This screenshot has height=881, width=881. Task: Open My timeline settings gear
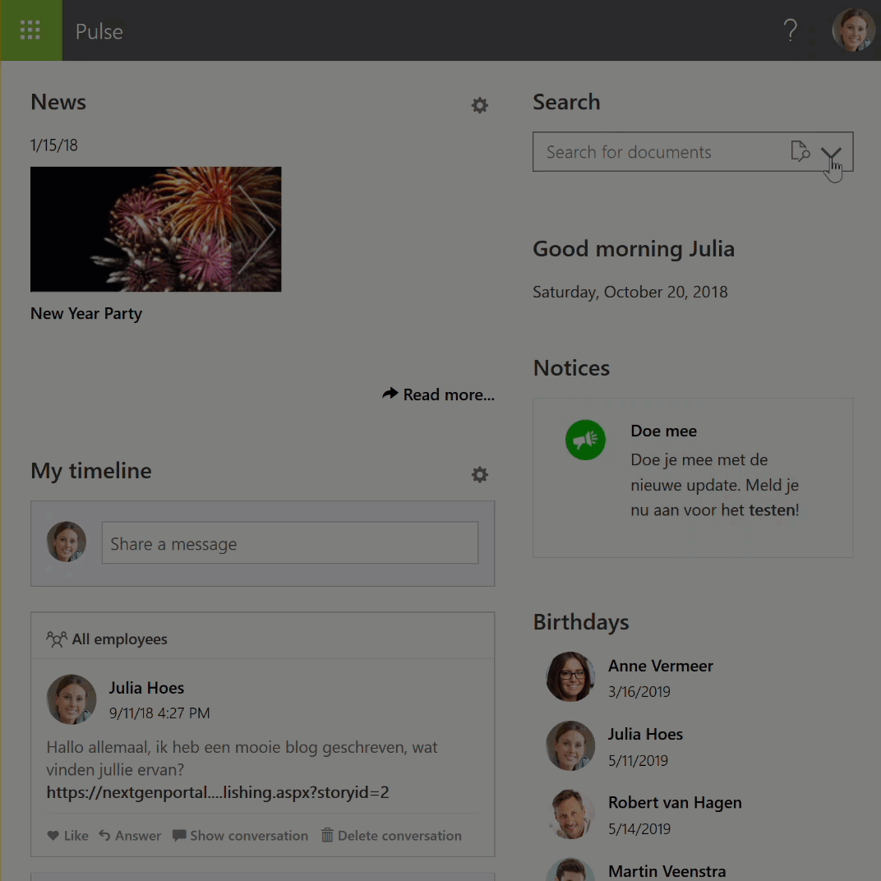[x=479, y=475]
